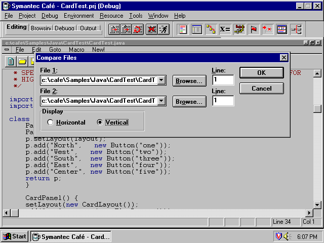Open the Resource menu

(111, 16)
